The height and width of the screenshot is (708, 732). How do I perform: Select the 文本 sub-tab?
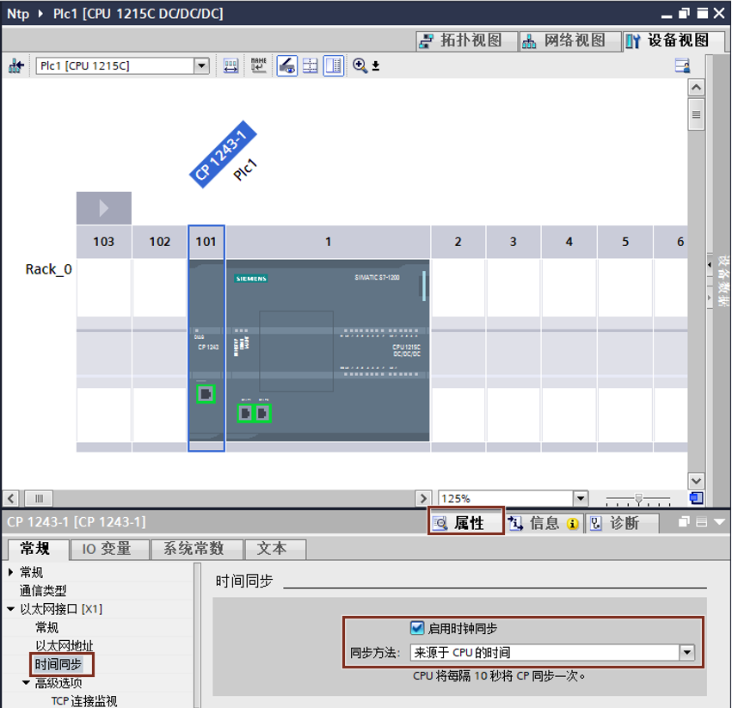point(275,549)
